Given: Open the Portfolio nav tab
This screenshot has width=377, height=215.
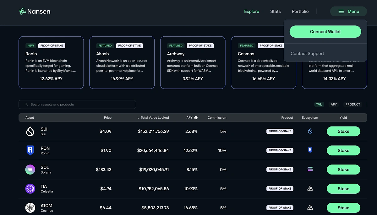Looking at the screenshot, I should point(300,11).
